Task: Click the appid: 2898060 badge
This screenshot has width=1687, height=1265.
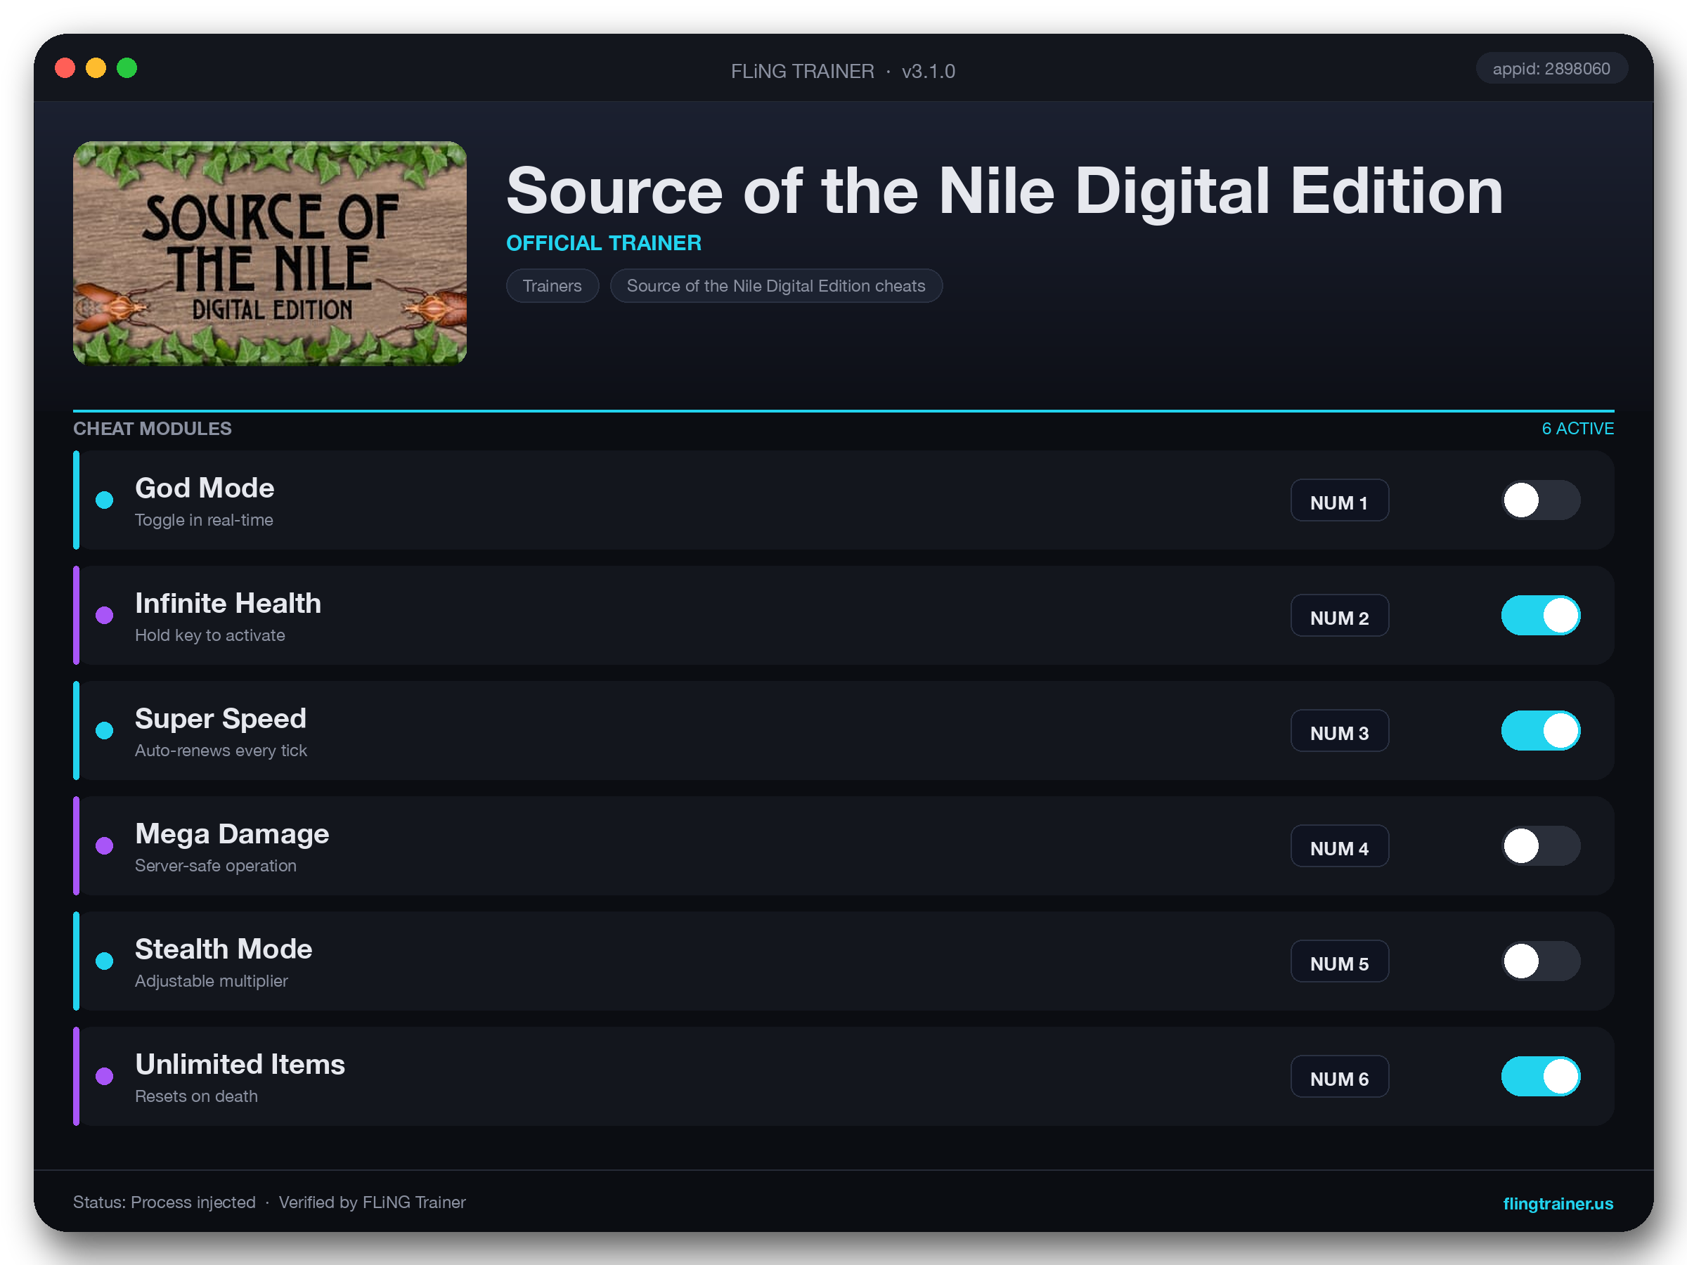Action: click(x=1551, y=69)
